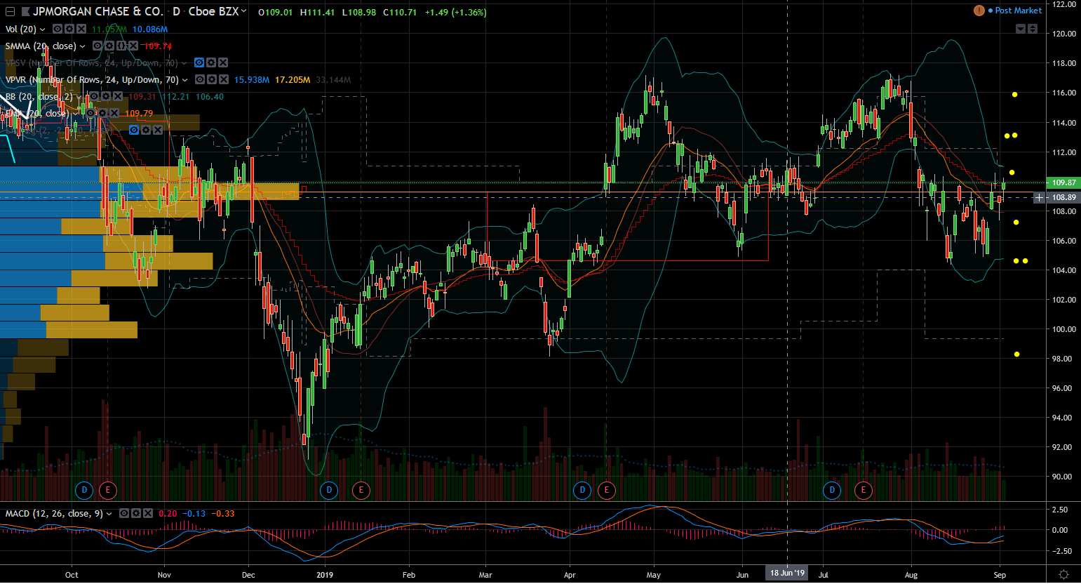
Task: Click the pane maximize up-down arrows button
Action: click(x=1033, y=29)
